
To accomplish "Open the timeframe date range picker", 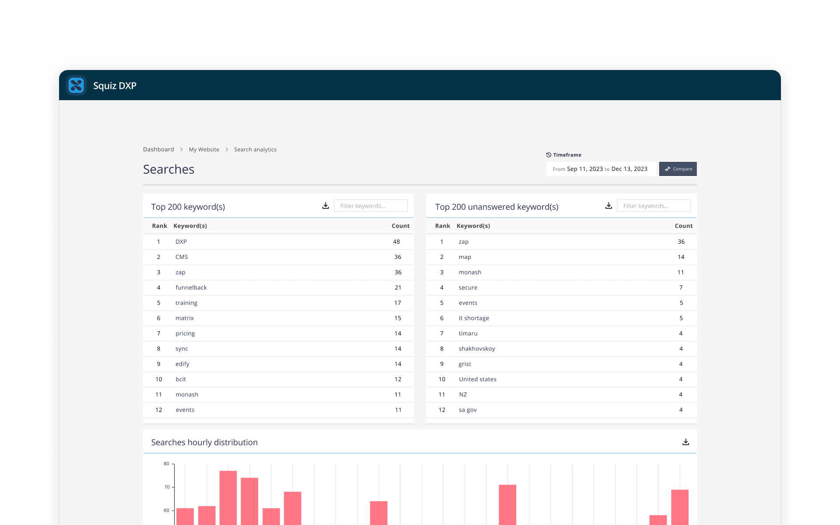I will click(x=602, y=169).
